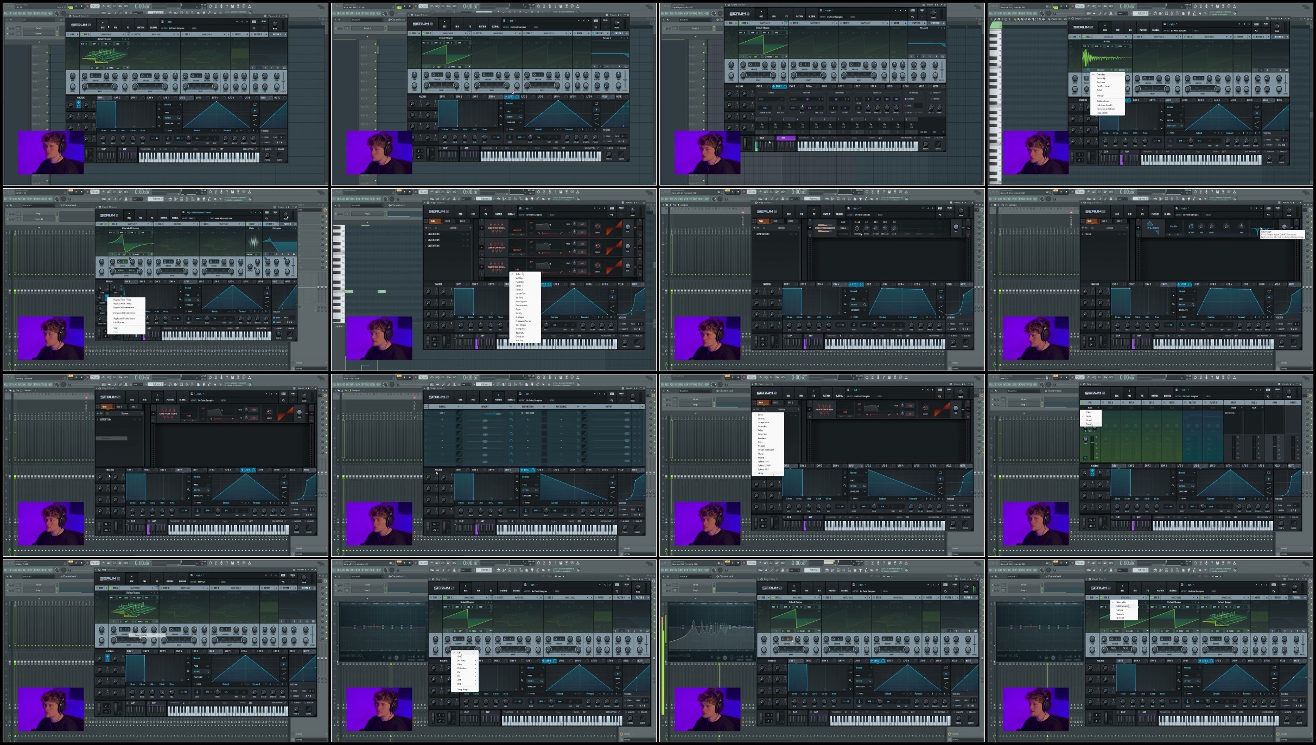Viewport: 1316px width, 745px height.
Task: Select Utility in the FX module list
Action: point(761,473)
